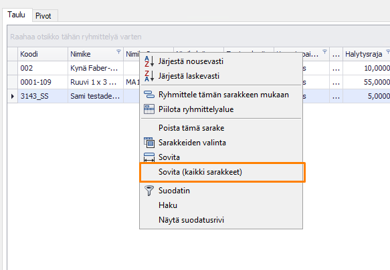Select Ryhmittele tämän sarakkeen mukaan
Viewport: 390px width, 270px height.
(x=221, y=95)
